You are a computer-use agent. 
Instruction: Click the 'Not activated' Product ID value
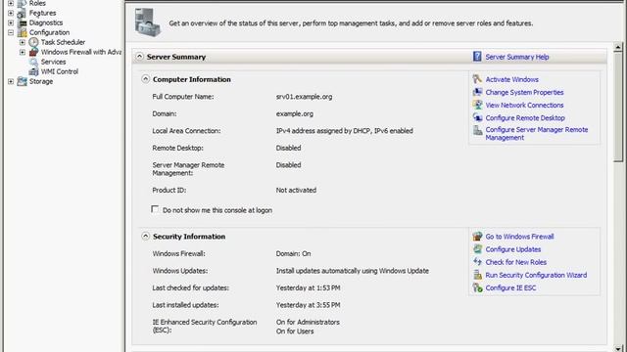pos(296,190)
